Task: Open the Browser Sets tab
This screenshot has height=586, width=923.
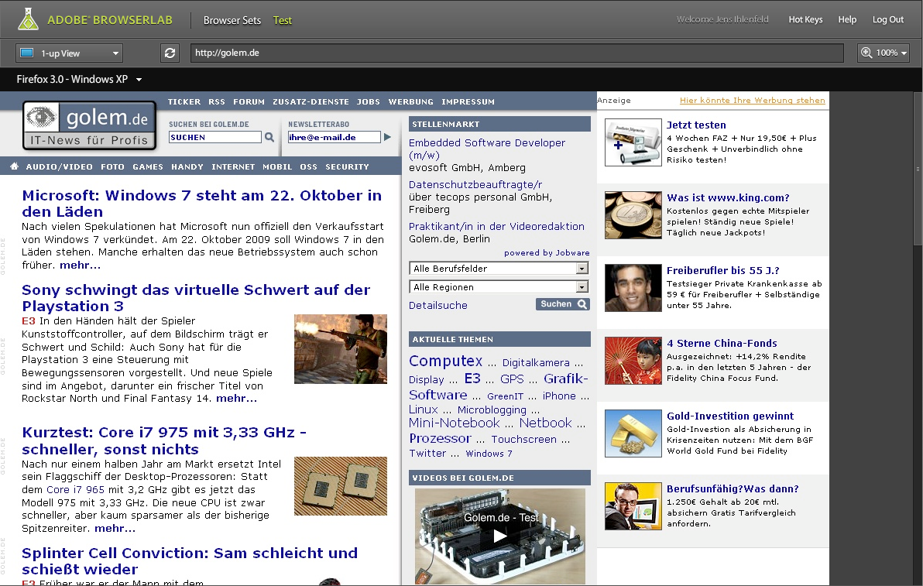Action: click(x=232, y=20)
